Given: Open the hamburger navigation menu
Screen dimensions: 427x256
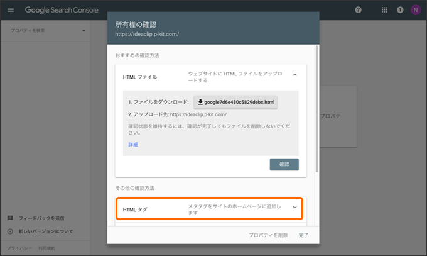Looking at the screenshot, I should 11,10.
